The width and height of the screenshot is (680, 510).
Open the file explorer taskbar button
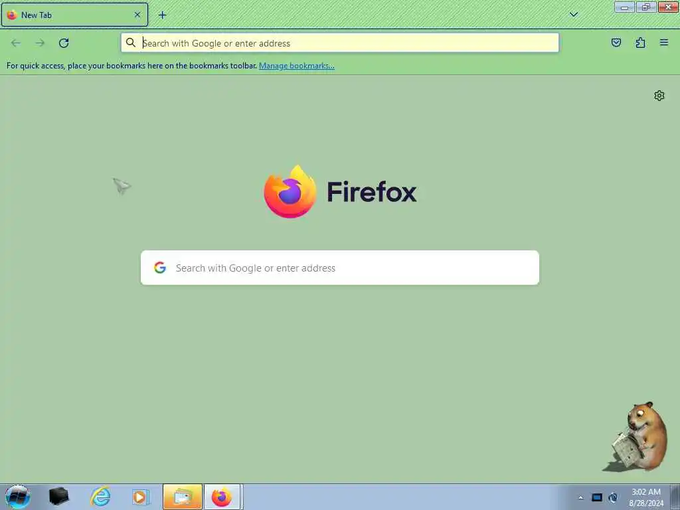coord(183,497)
